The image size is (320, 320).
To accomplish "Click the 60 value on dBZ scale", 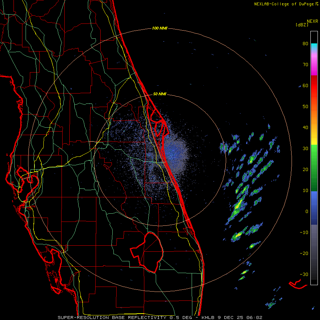I will point(305,86).
